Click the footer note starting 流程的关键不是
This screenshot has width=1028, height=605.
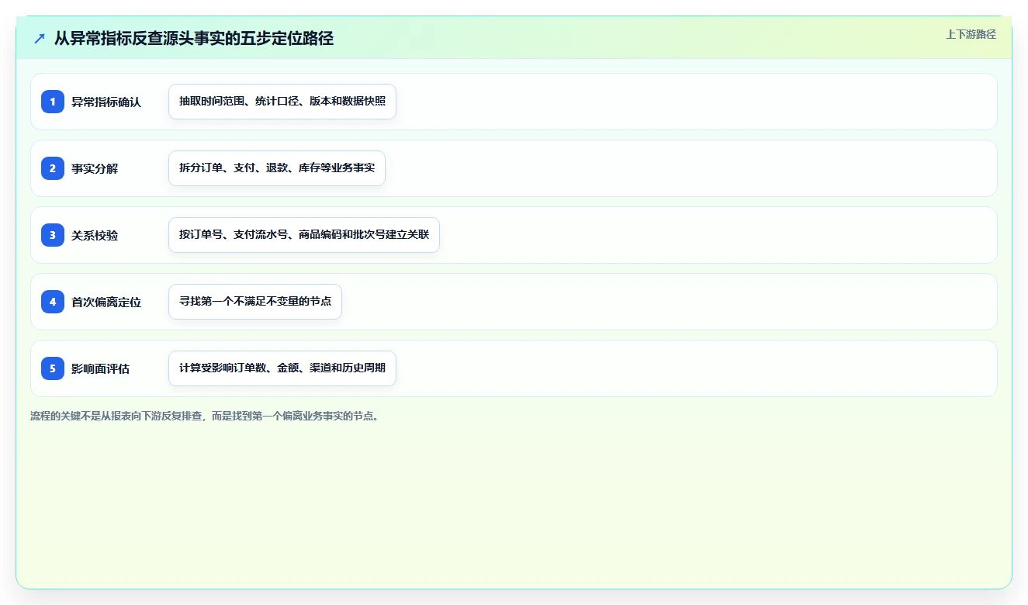pos(206,417)
